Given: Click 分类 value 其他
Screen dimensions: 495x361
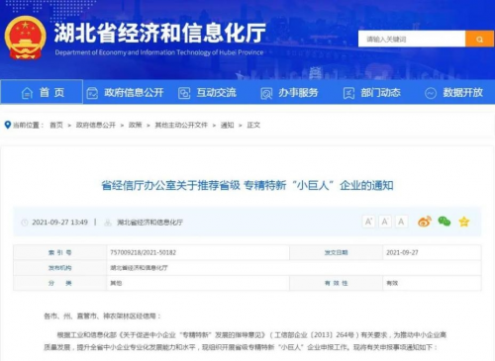Looking at the screenshot, I should (x=116, y=283).
